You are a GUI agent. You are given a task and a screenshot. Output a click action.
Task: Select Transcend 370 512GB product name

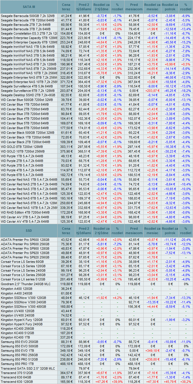pos(17,373)
